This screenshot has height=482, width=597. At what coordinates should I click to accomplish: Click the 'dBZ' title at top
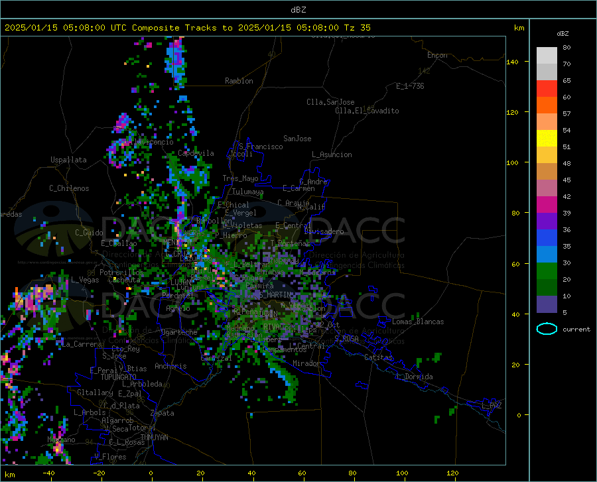298,10
